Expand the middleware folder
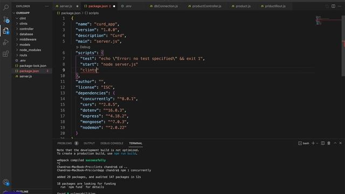 point(32,39)
